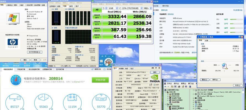The image size is (246, 110).
Task: Click the HP invent logo in System Properties
Action: [x=13, y=43]
